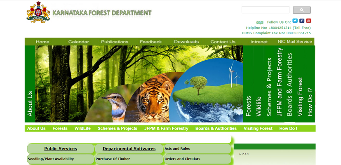Open the Departmental Softwares link
Screen dimensions: 341x165
click(x=129, y=148)
